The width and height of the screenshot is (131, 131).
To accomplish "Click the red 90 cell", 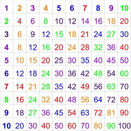I will 124,113.
